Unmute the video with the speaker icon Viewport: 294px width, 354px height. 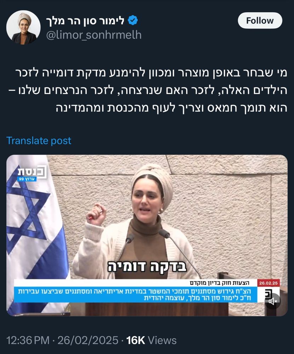[x=273, y=301]
